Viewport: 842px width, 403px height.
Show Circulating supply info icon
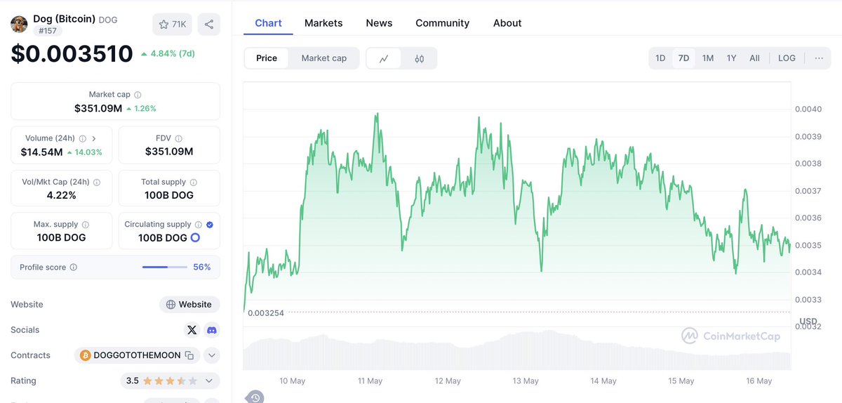199,225
